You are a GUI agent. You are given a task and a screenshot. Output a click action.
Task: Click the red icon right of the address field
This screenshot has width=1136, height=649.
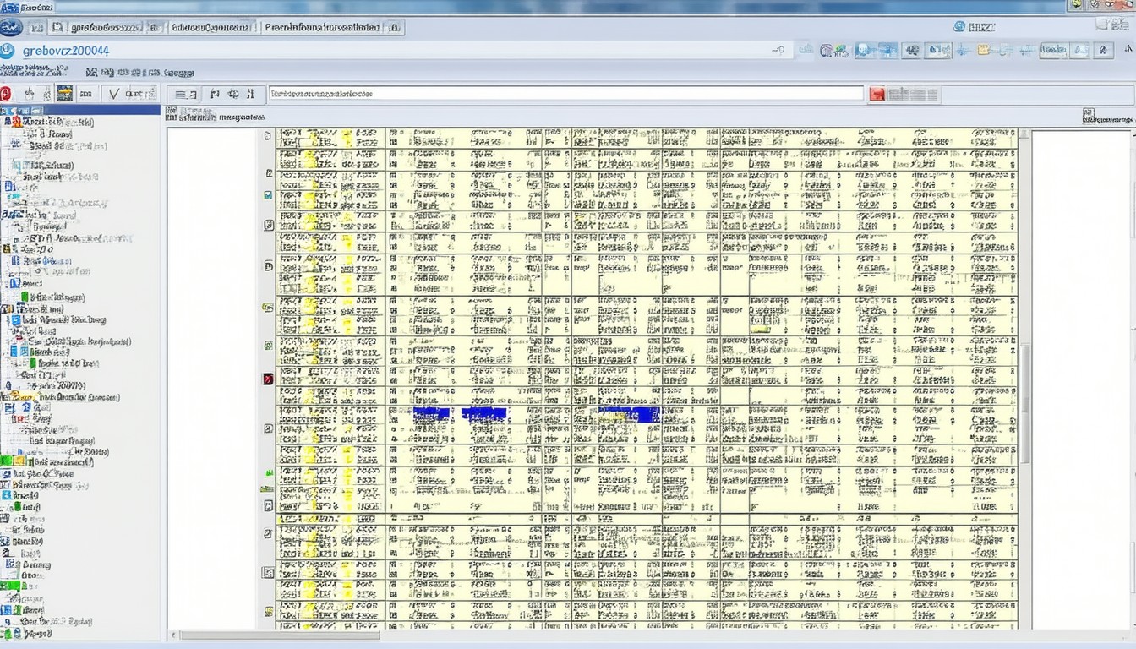[877, 95]
